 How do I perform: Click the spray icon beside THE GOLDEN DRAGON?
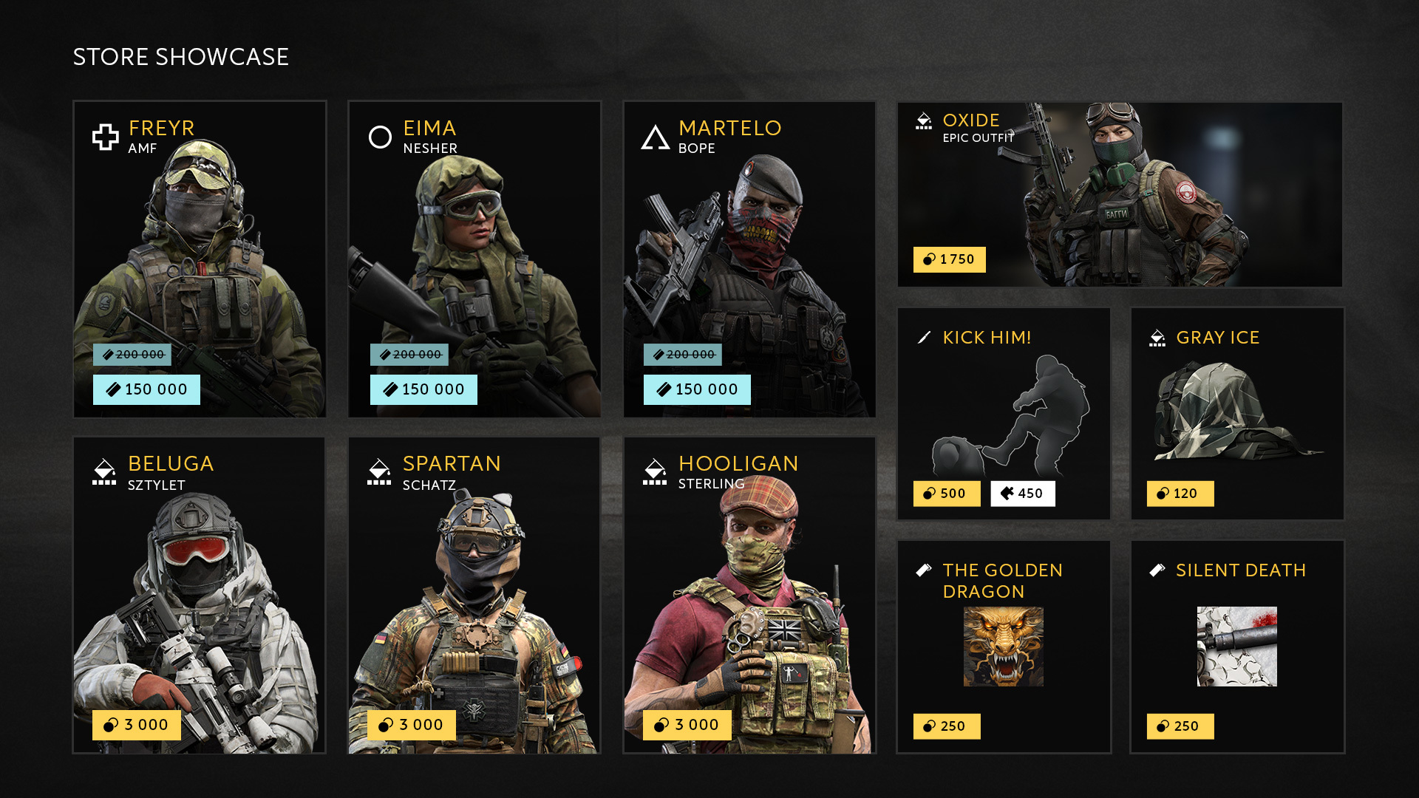click(924, 570)
